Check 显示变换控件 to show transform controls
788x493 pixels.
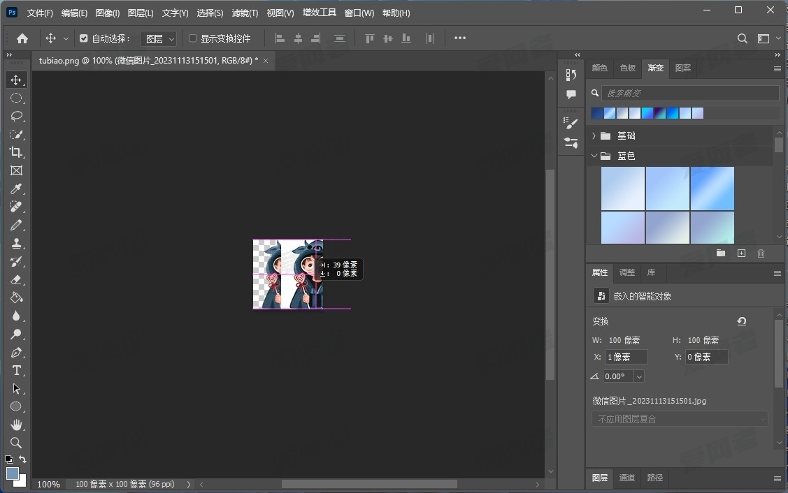click(x=193, y=38)
